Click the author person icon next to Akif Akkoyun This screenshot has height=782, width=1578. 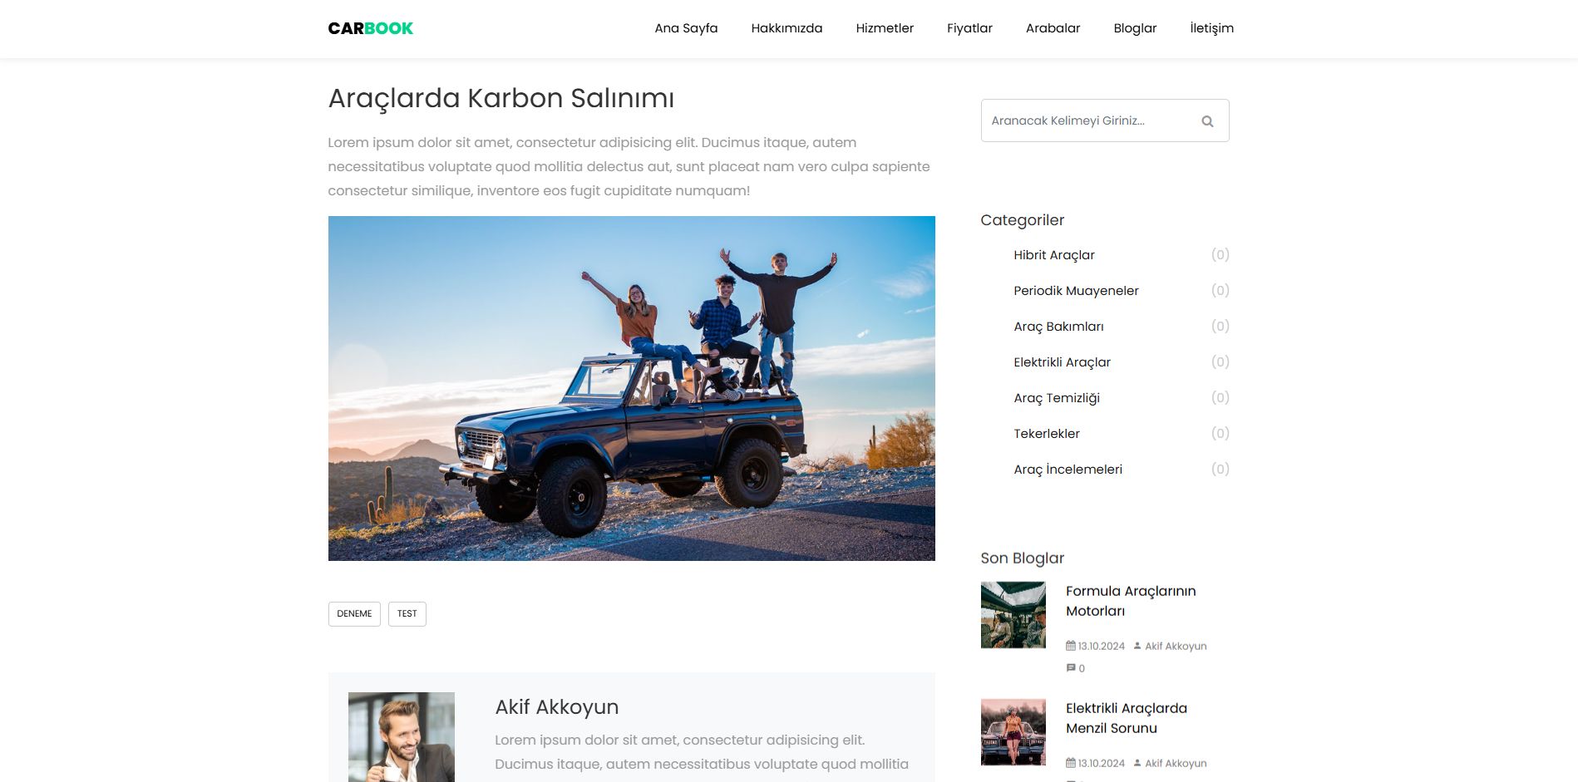(1137, 646)
